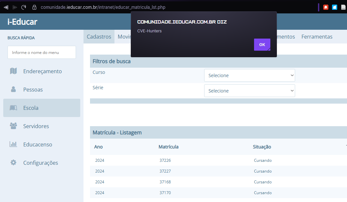Click the bar chart icon beside Educacenso
The width and height of the screenshot is (347, 202).
click(13, 144)
